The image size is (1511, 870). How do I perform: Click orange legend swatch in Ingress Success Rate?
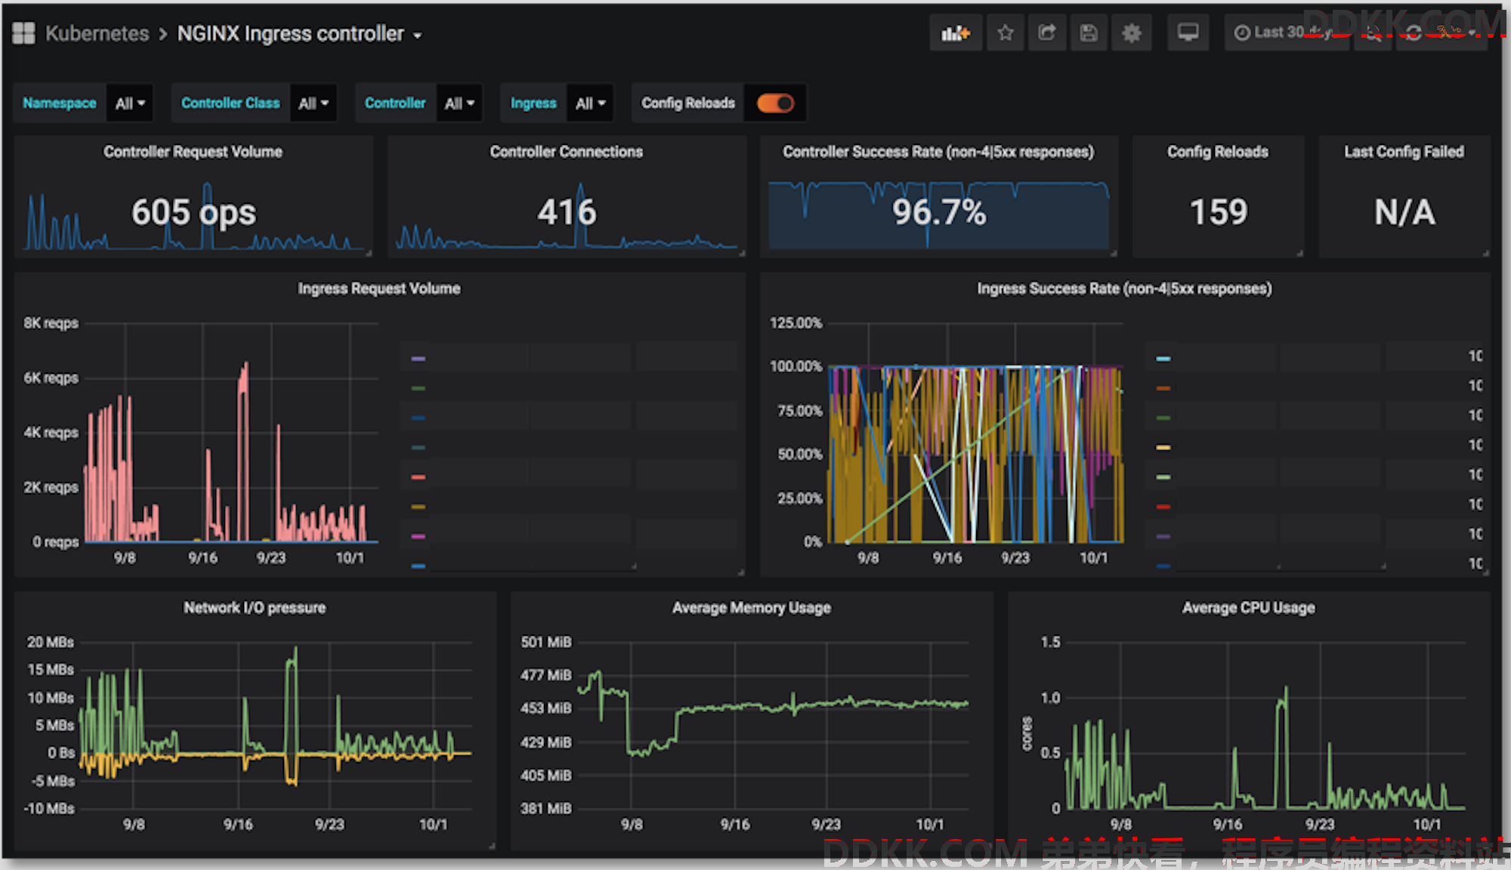pos(1163,388)
